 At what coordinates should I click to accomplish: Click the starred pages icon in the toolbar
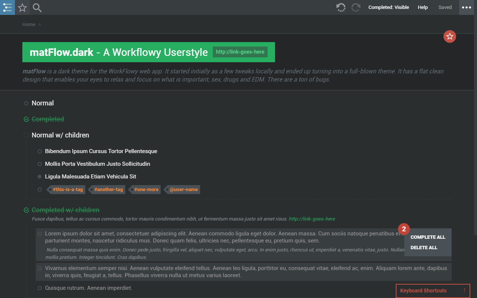click(x=22, y=7)
